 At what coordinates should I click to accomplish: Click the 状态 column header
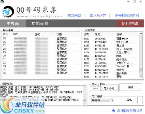click(x=59, y=34)
